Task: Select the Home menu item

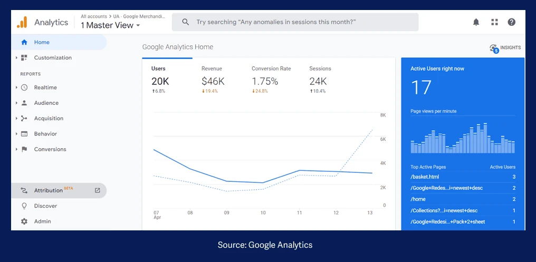Action: point(42,42)
